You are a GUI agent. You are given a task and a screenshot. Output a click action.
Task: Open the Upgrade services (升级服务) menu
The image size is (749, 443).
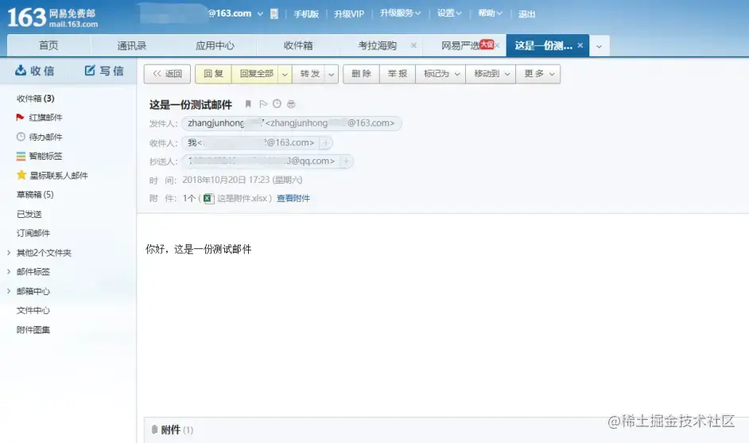[x=400, y=14]
